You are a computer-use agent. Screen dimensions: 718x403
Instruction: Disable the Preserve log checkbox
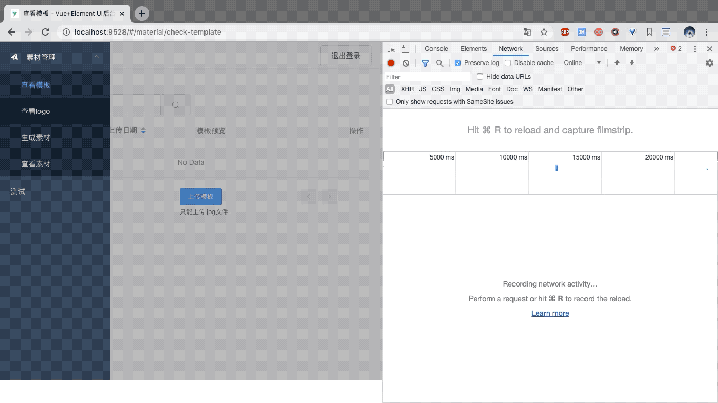[x=457, y=63]
